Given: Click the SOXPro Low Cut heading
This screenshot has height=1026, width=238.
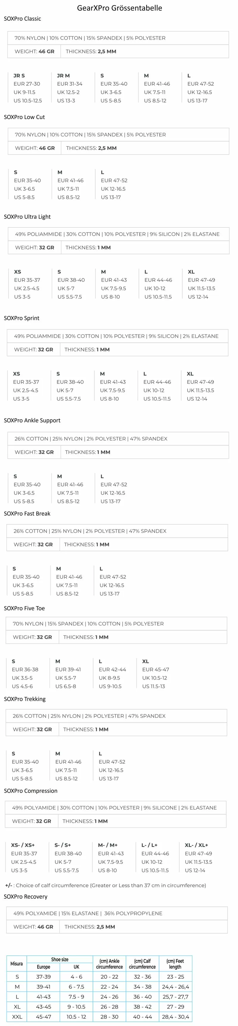Looking at the screenshot, I should click(24, 117).
